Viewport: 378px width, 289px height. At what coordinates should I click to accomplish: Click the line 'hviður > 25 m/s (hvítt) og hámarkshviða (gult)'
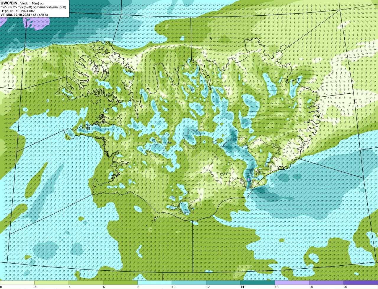(33, 7)
